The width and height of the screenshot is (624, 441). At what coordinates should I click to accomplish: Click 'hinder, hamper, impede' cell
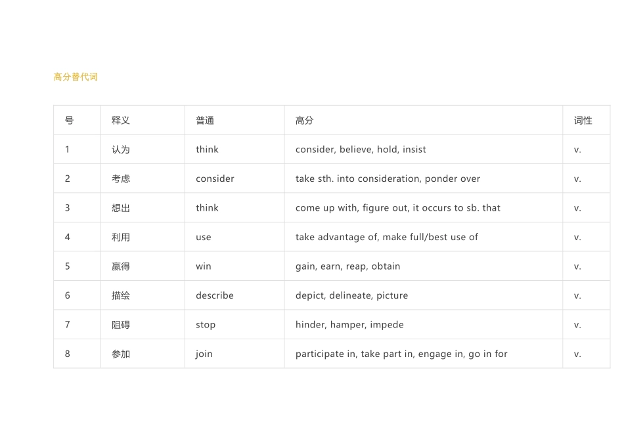[349, 325]
